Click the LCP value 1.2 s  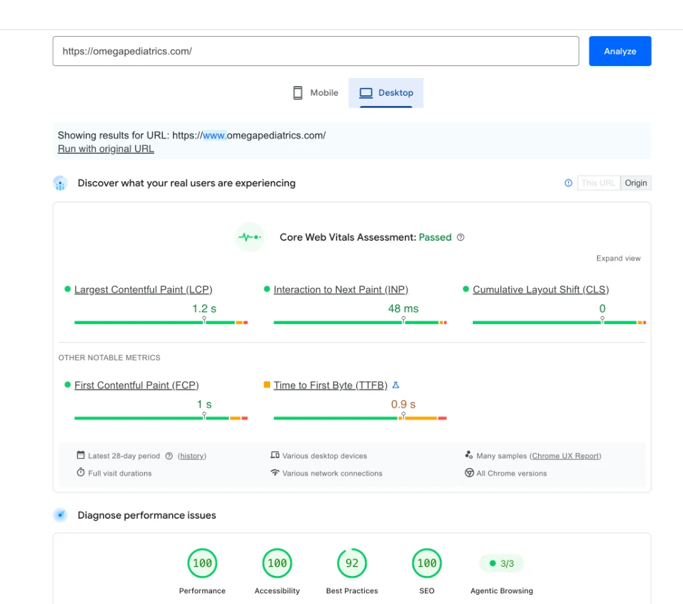pyautogui.click(x=204, y=309)
